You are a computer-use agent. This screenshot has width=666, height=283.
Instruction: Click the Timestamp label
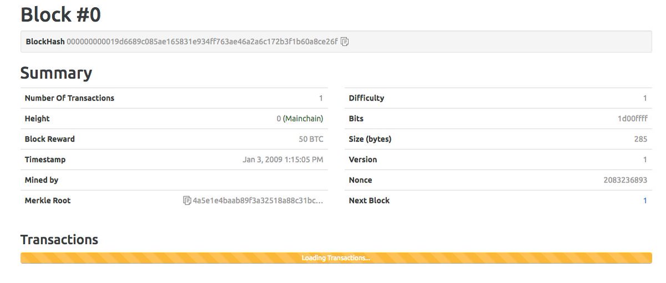45,160
